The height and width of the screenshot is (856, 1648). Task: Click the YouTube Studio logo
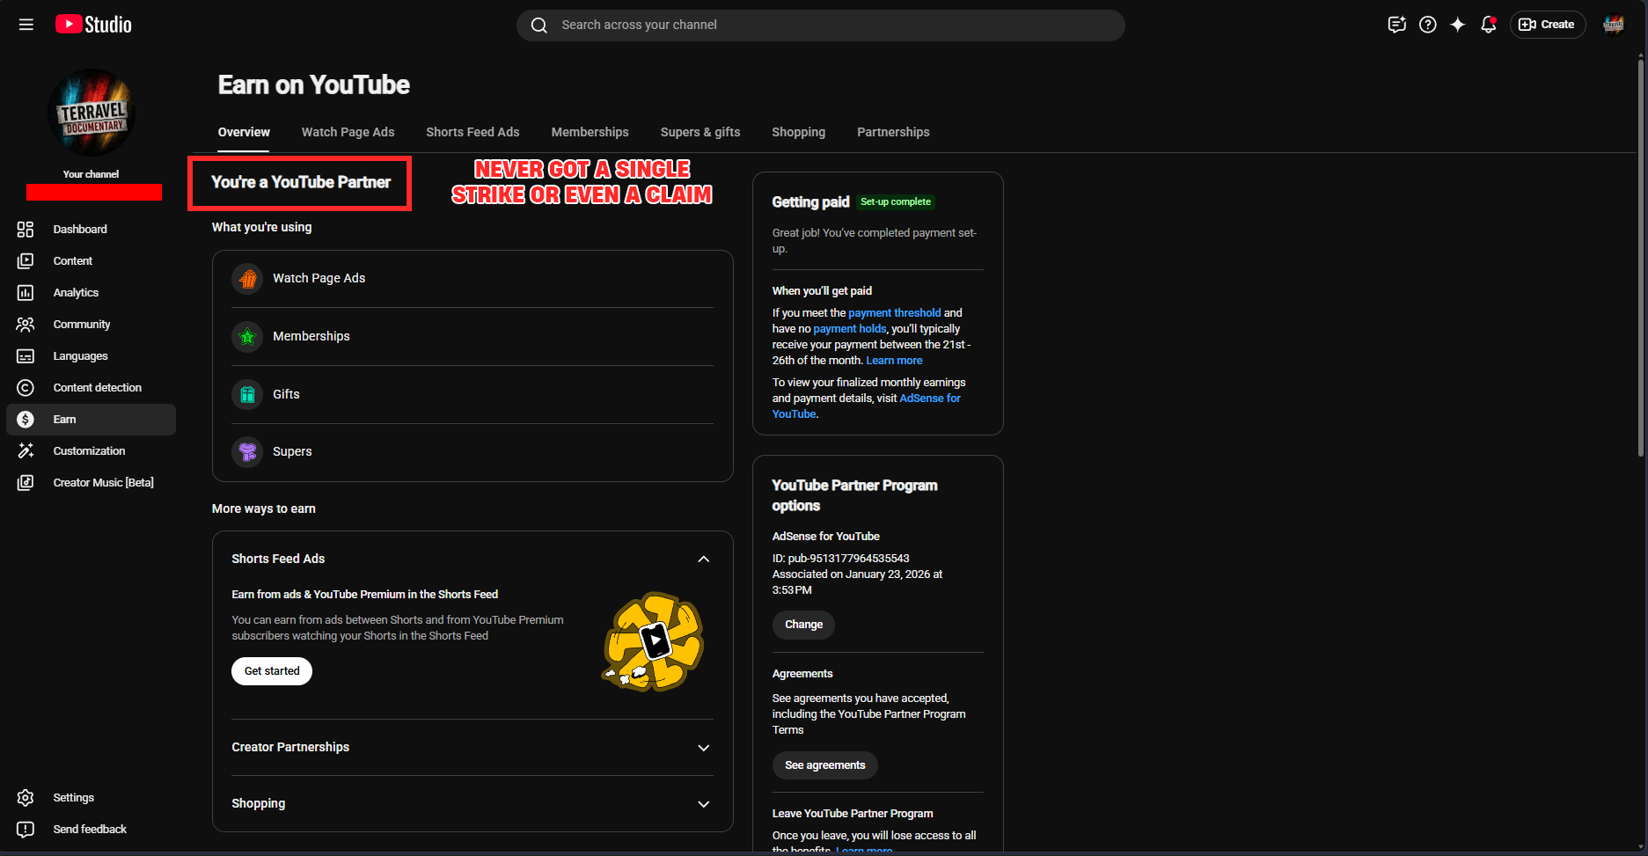93,25
